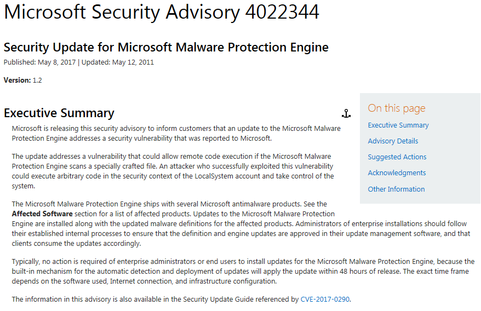Click the Microsoft Security Advisory 4022344 title
481x311 pixels.
(x=162, y=13)
